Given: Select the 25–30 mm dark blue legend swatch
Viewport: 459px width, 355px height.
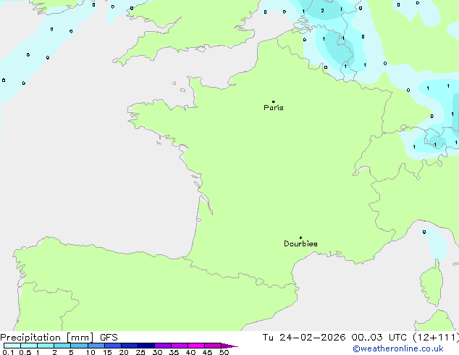Looking at the screenshot, I should [146, 346].
